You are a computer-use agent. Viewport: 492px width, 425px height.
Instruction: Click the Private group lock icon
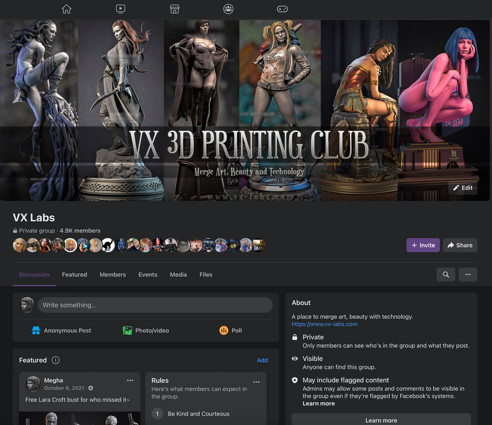point(15,231)
